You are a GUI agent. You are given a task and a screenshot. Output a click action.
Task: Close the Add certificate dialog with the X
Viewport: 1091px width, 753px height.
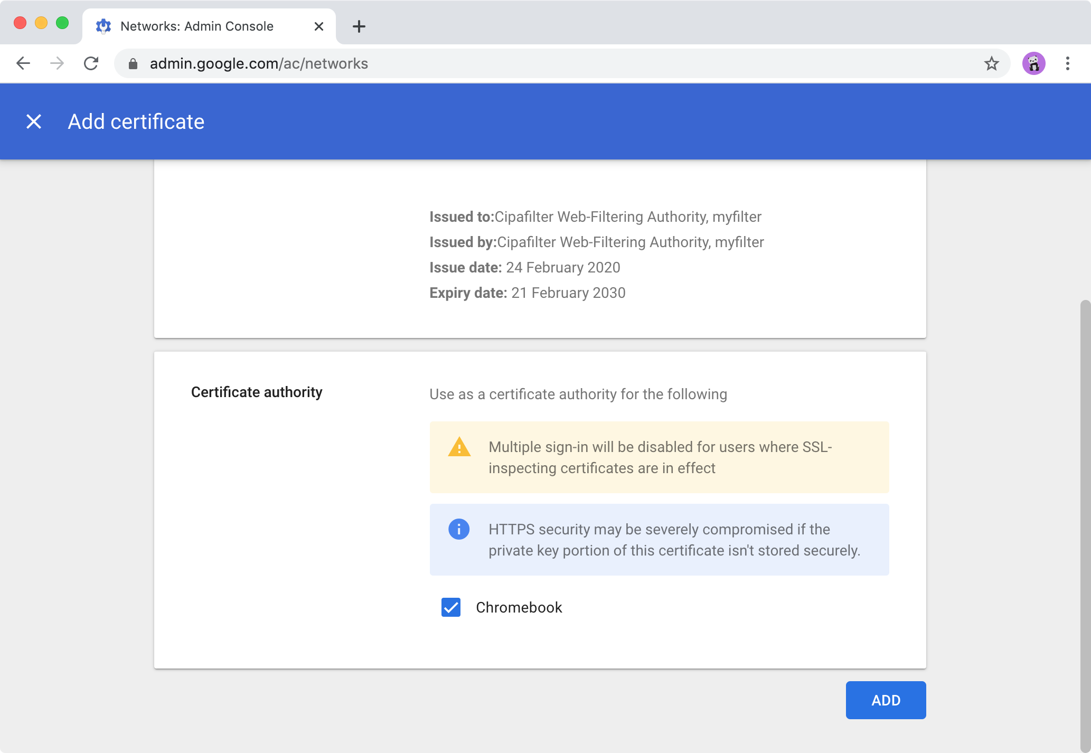click(34, 121)
